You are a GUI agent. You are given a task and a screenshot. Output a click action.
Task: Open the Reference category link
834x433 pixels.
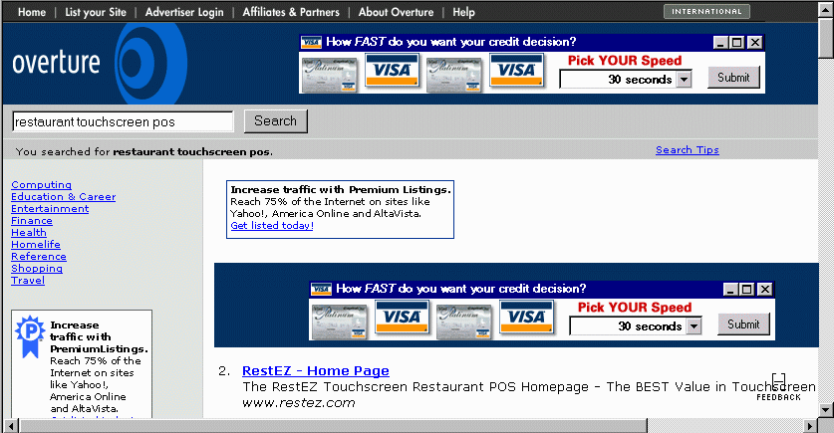(39, 257)
